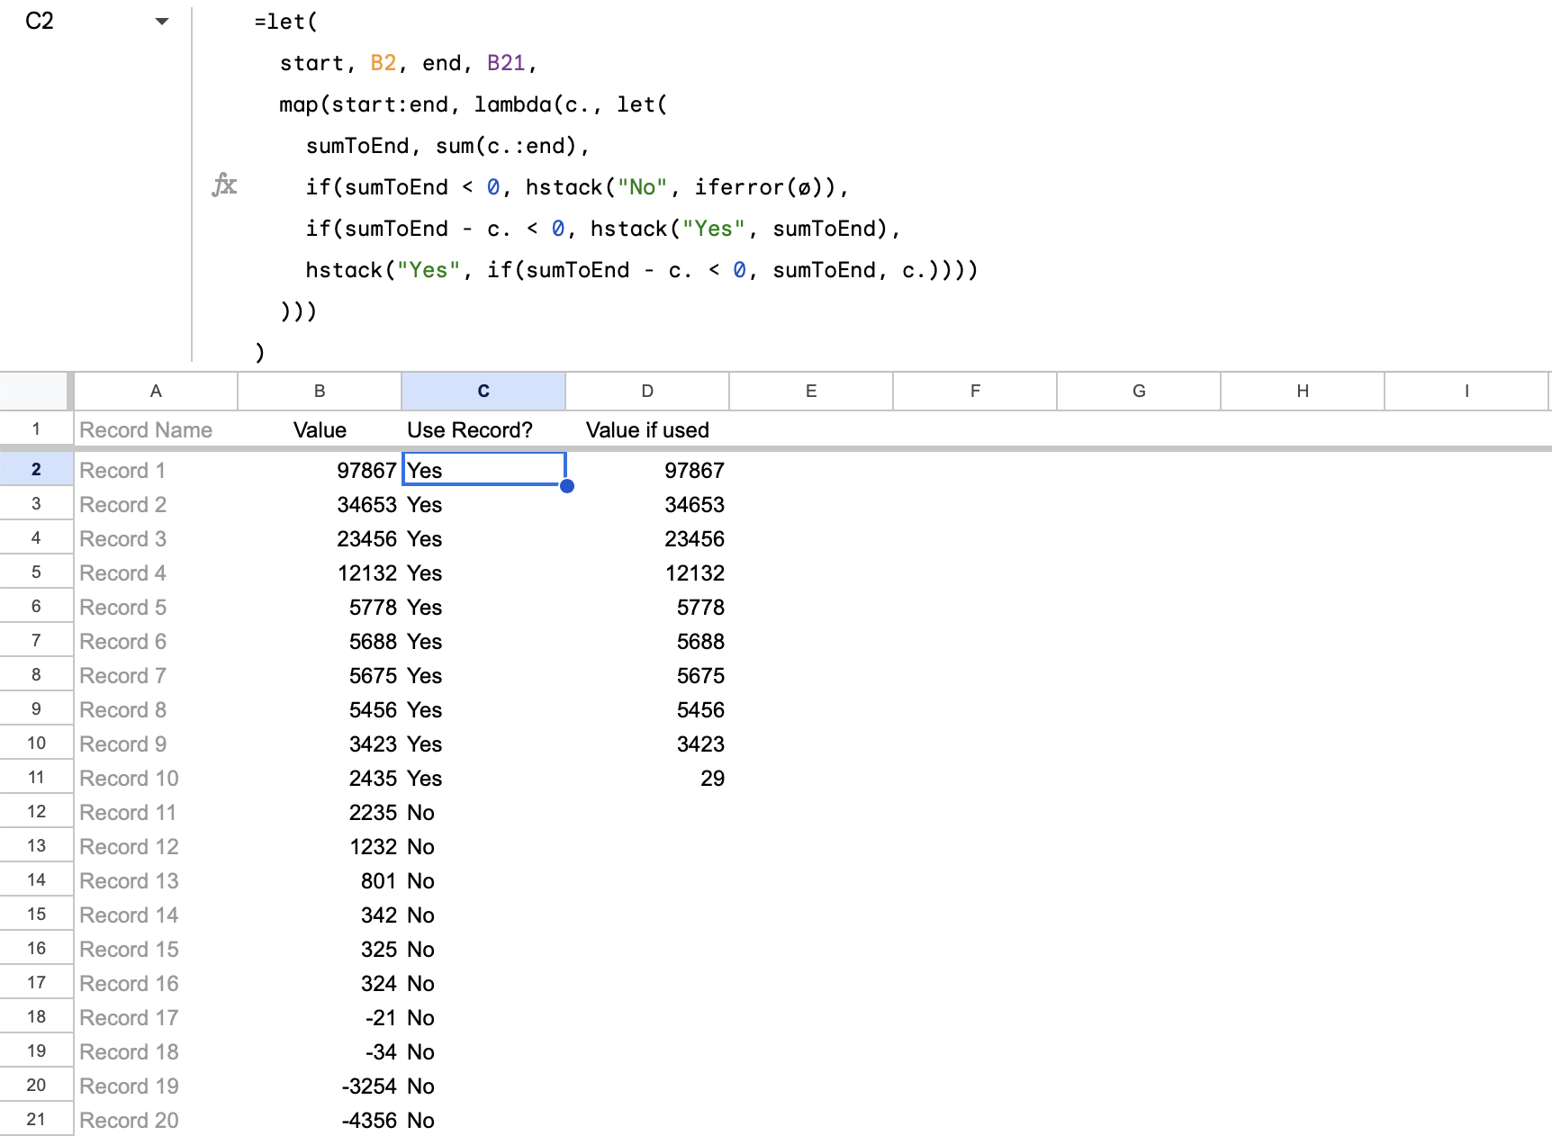Click value cell 1232 in column B
1552x1136 pixels.
pos(320,846)
